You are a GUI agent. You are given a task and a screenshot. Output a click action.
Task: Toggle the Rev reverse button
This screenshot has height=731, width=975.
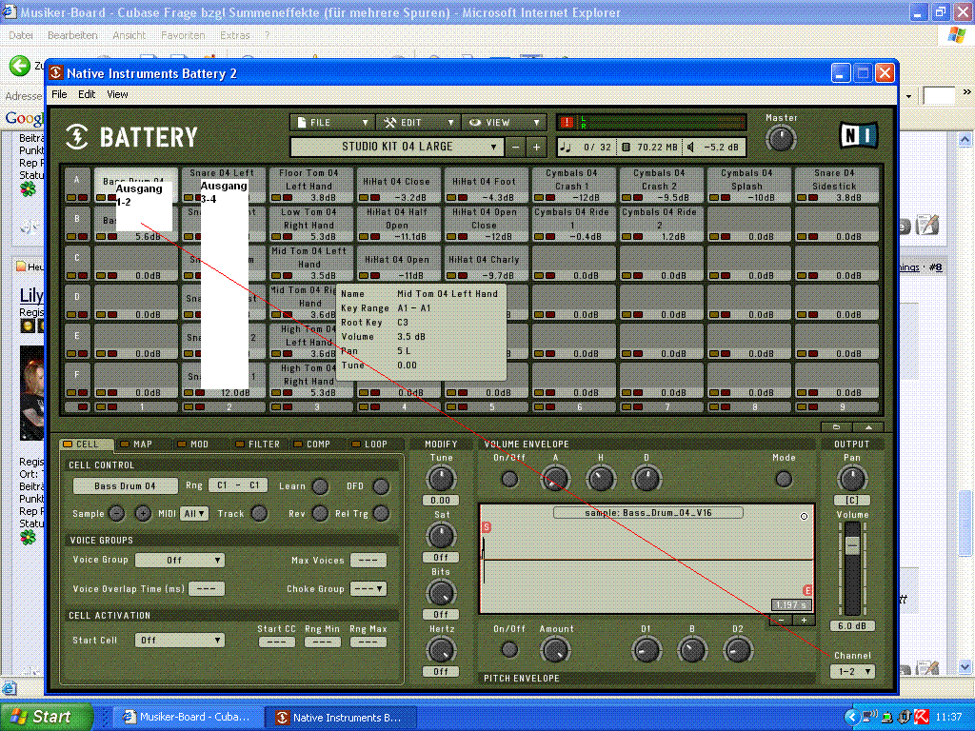click(x=320, y=513)
